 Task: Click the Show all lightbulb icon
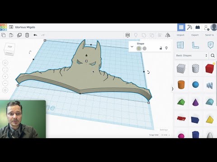[x=136, y=35]
